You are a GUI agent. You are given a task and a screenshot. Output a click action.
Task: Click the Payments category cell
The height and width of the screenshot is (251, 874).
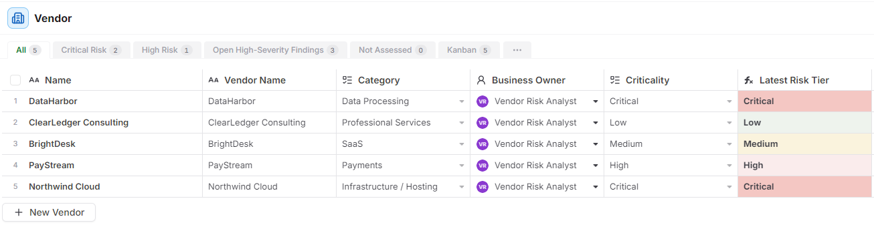[x=404, y=166]
